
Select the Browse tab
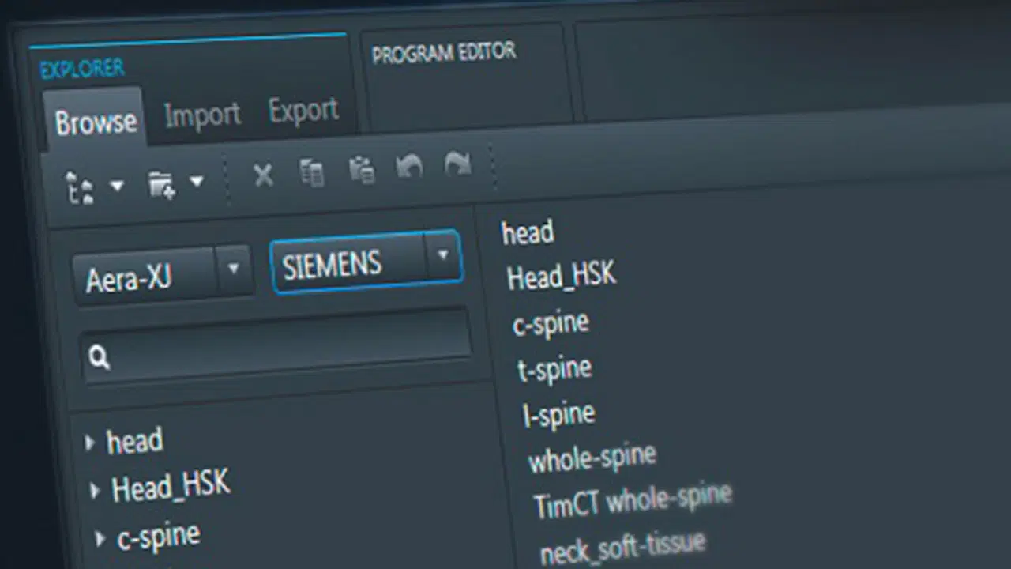pyautogui.click(x=96, y=122)
